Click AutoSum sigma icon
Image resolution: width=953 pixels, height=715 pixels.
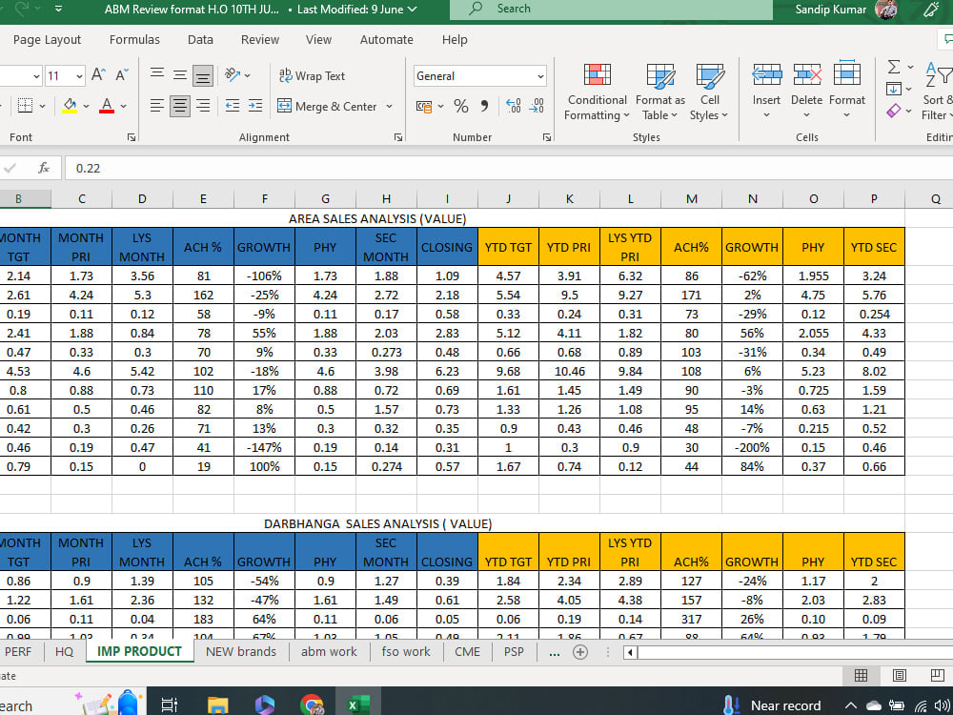[x=894, y=67]
